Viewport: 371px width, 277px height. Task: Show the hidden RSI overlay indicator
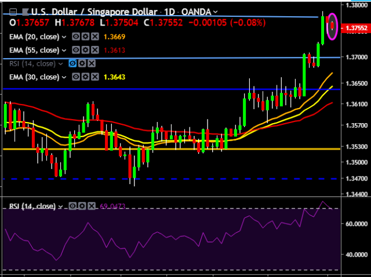point(72,63)
